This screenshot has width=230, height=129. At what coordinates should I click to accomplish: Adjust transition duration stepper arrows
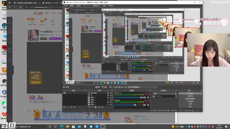pos(176,96)
